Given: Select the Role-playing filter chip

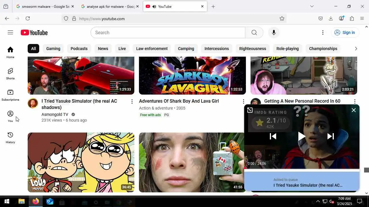Looking at the screenshot, I should click(288, 49).
